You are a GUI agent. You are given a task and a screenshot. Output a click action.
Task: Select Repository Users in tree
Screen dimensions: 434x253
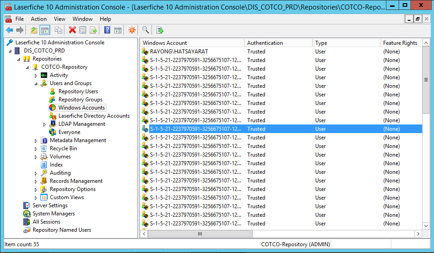pyautogui.click(x=78, y=91)
